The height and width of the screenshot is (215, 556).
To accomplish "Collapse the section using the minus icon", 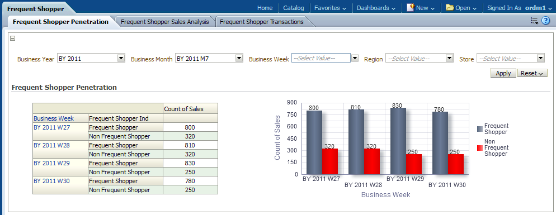I will 12,39.
